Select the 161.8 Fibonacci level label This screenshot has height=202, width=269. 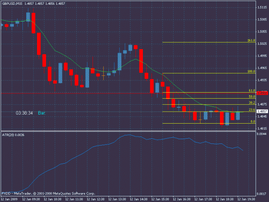pos(251,40)
